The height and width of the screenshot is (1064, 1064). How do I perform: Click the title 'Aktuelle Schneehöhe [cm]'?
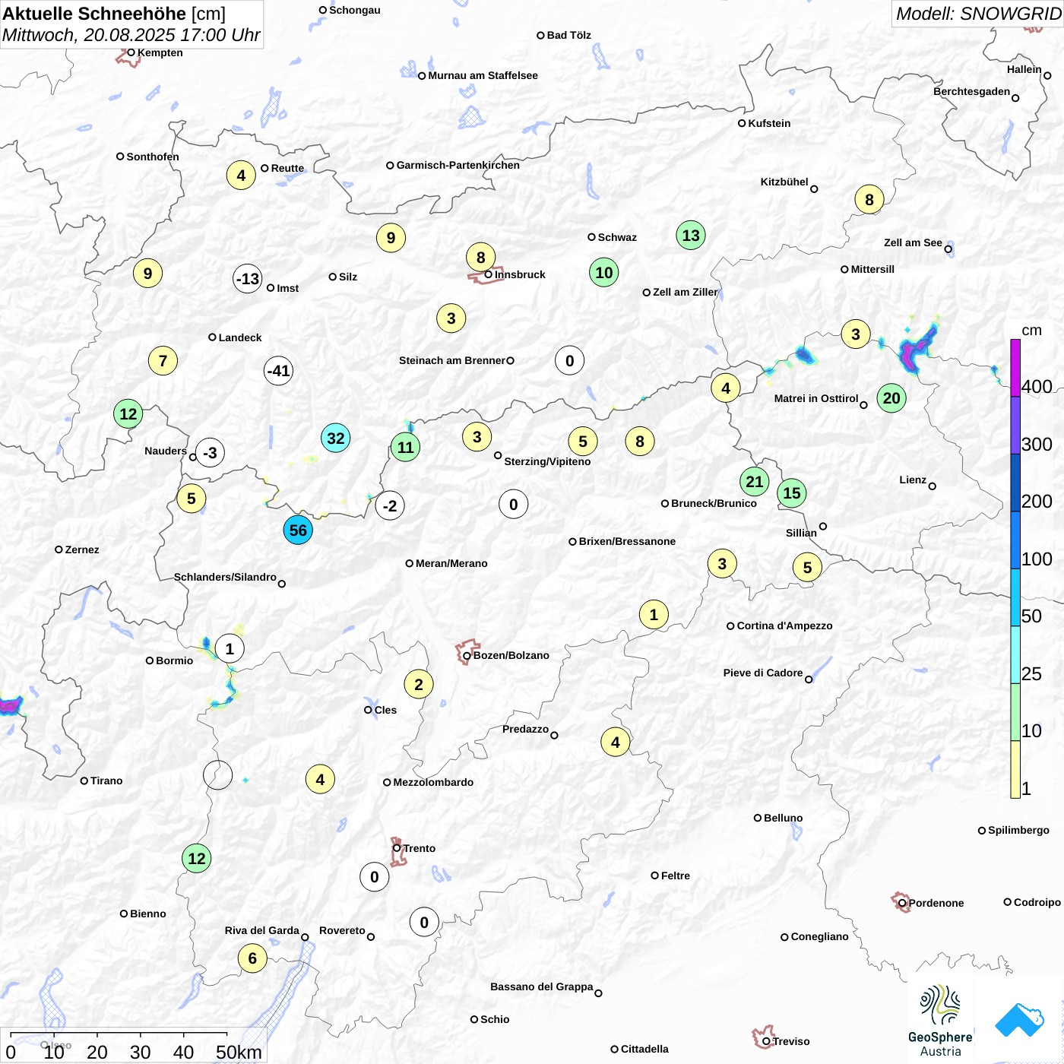tap(114, 14)
